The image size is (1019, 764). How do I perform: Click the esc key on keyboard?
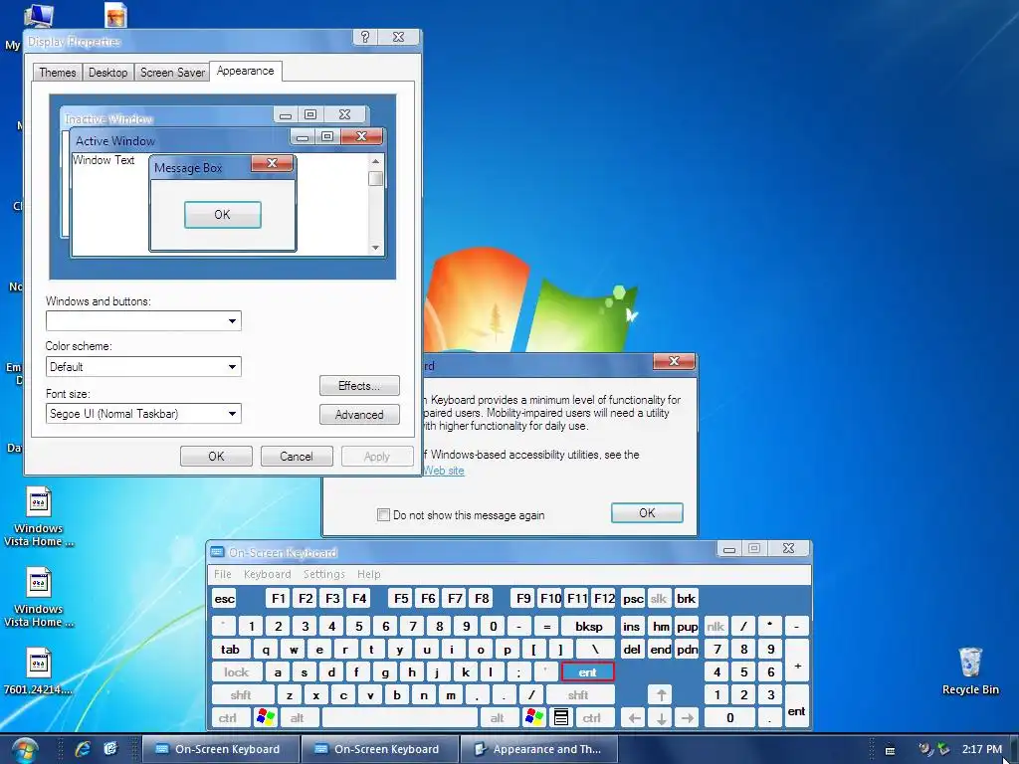click(224, 598)
